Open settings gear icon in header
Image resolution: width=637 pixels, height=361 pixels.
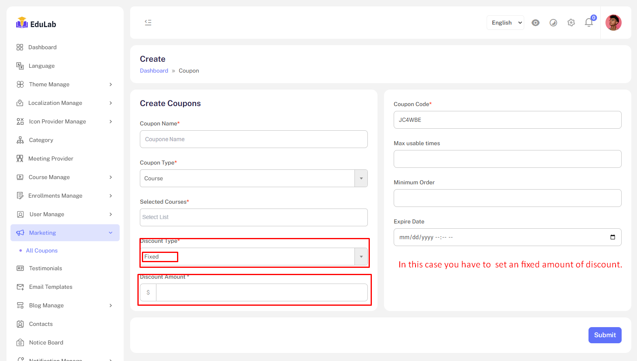point(571,23)
